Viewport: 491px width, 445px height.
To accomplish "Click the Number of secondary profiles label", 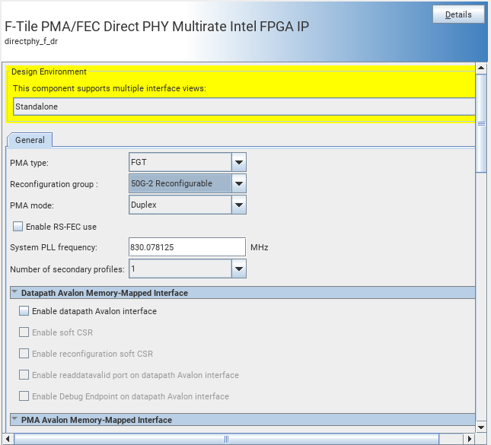I will (x=67, y=269).
